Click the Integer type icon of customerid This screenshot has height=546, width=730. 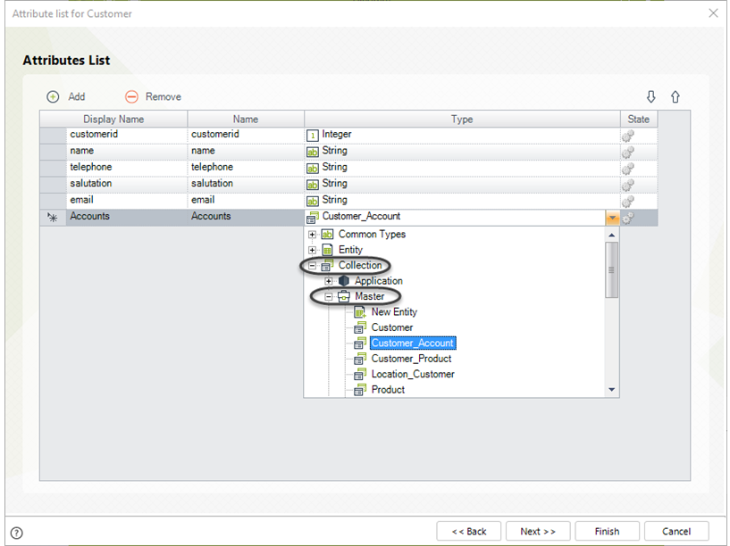point(313,136)
